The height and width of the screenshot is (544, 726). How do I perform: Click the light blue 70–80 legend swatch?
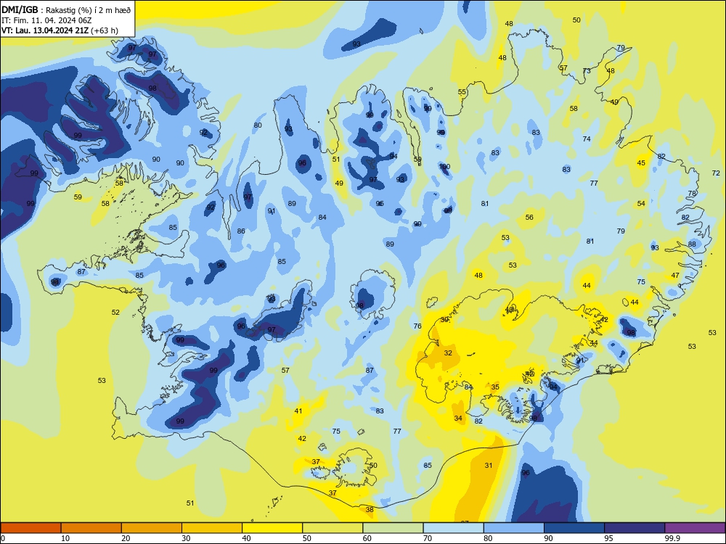pyautogui.click(x=453, y=528)
